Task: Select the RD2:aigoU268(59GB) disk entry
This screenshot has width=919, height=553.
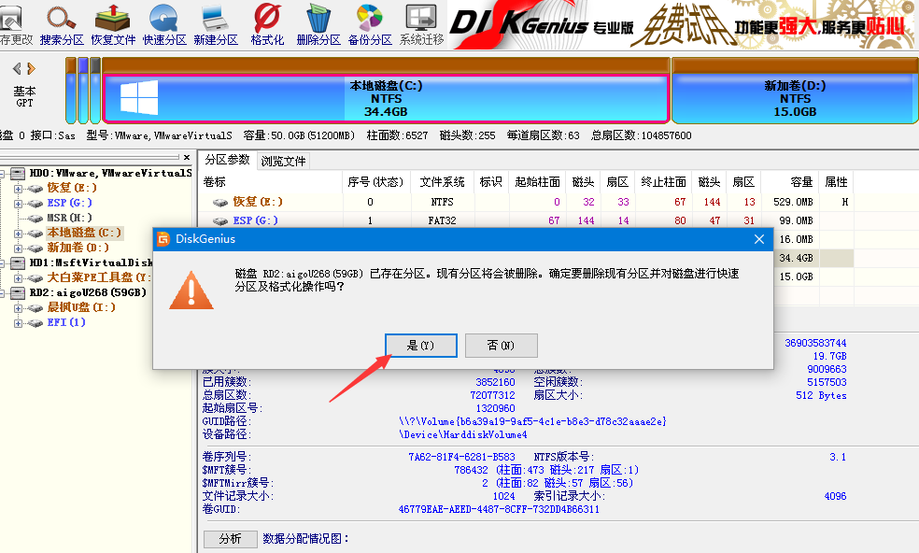Action: (x=88, y=292)
